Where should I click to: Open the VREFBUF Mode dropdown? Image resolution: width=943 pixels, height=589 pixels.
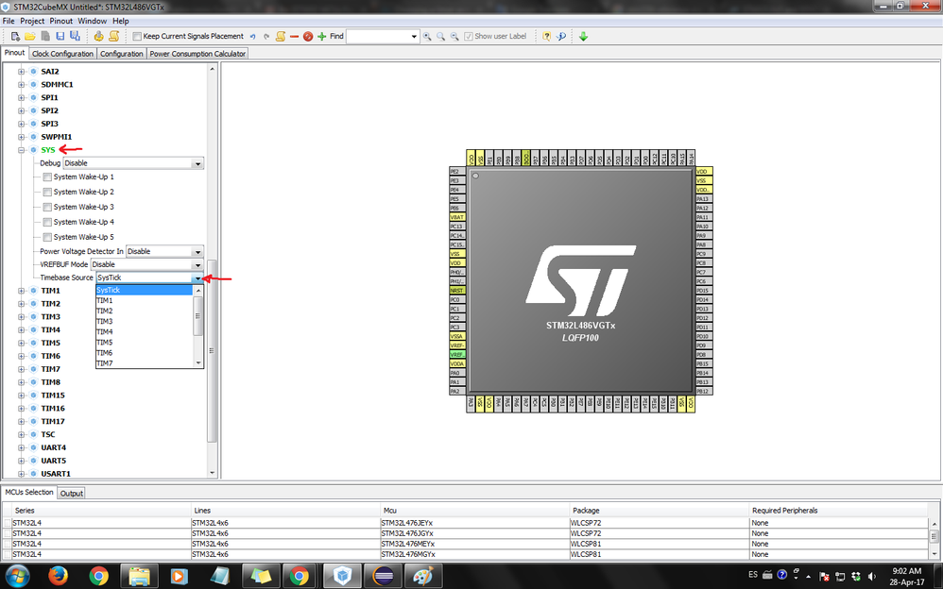146,264
